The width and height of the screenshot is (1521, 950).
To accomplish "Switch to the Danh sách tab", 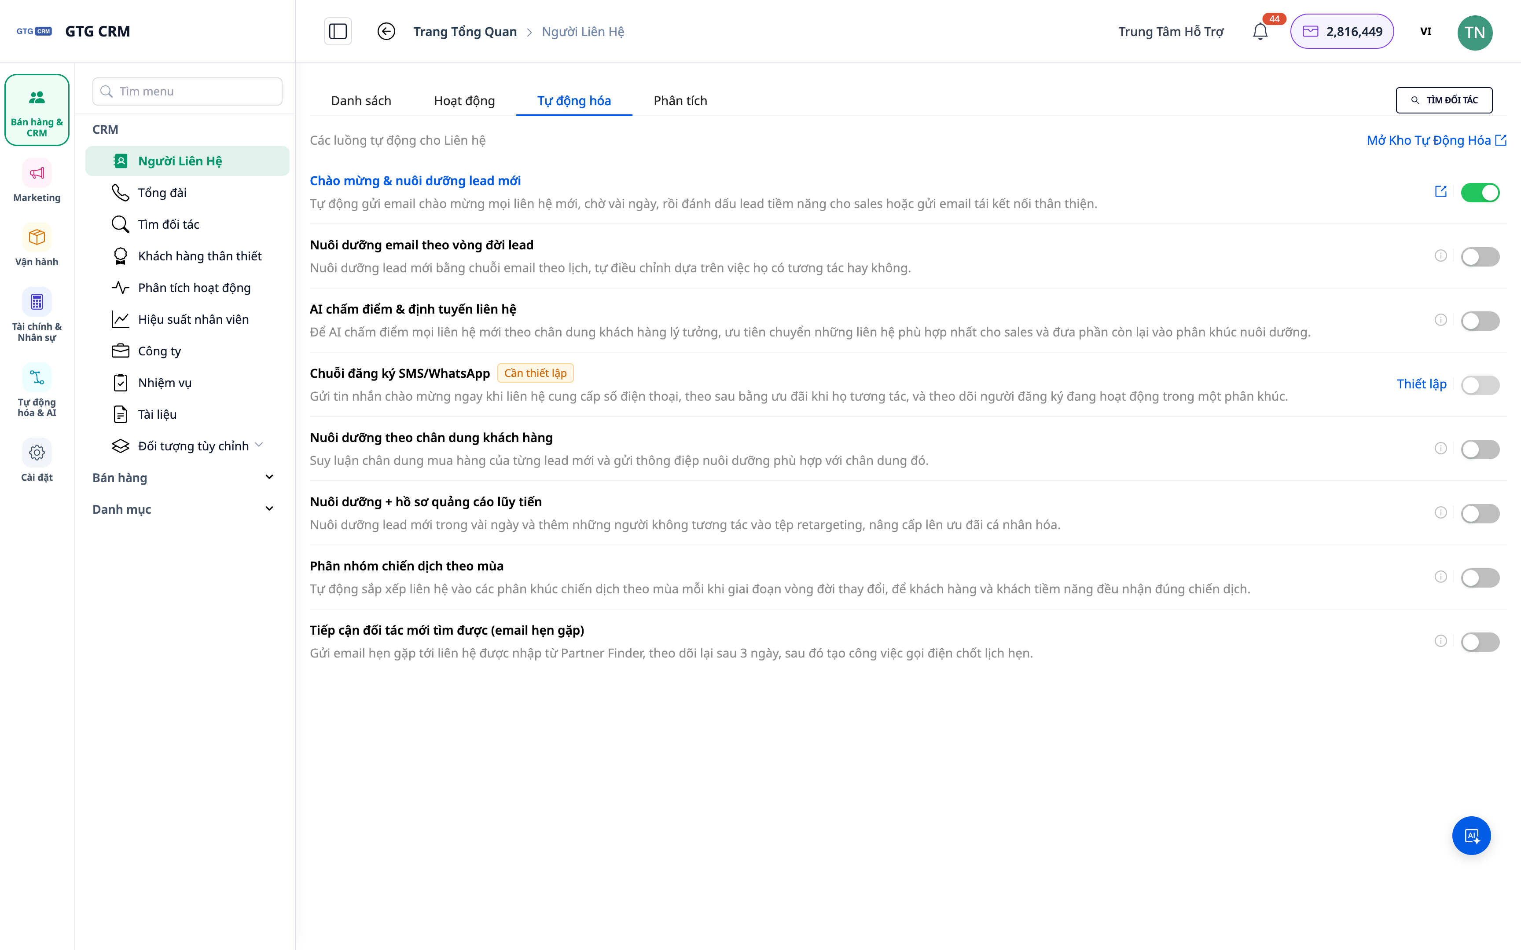I will click(361, 101).
